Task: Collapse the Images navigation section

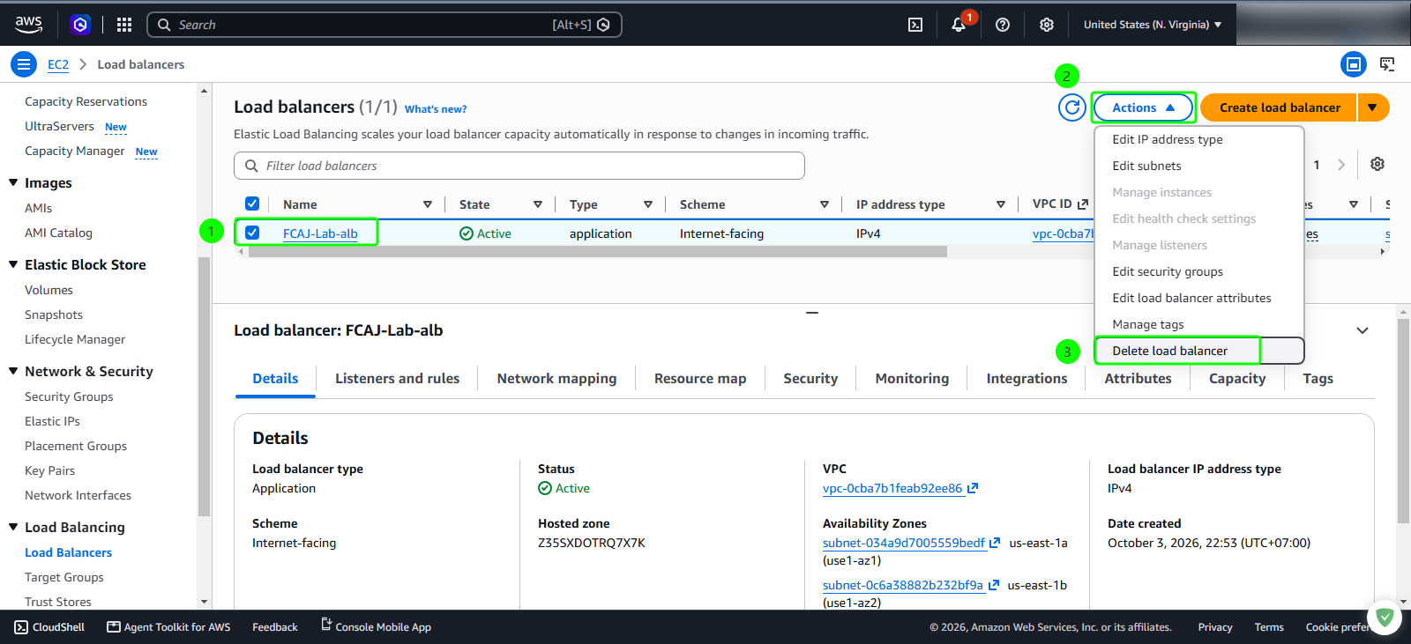Action: tap(13, 182)
